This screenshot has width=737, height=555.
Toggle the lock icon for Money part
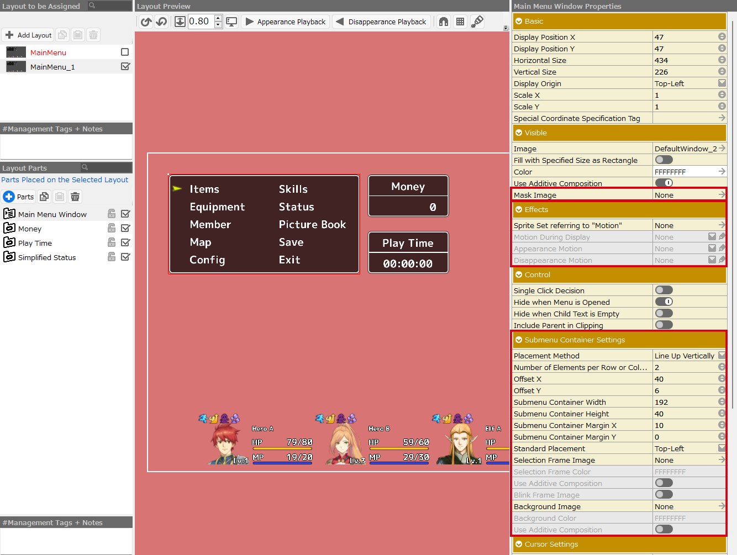point(112,228)
